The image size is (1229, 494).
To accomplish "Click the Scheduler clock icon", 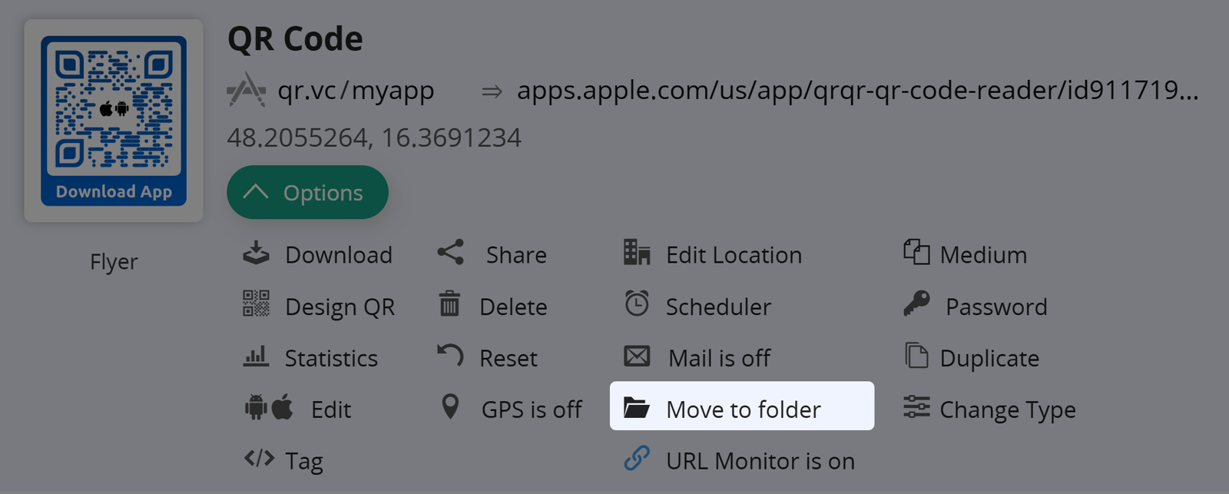I will [x=637, y=304].
